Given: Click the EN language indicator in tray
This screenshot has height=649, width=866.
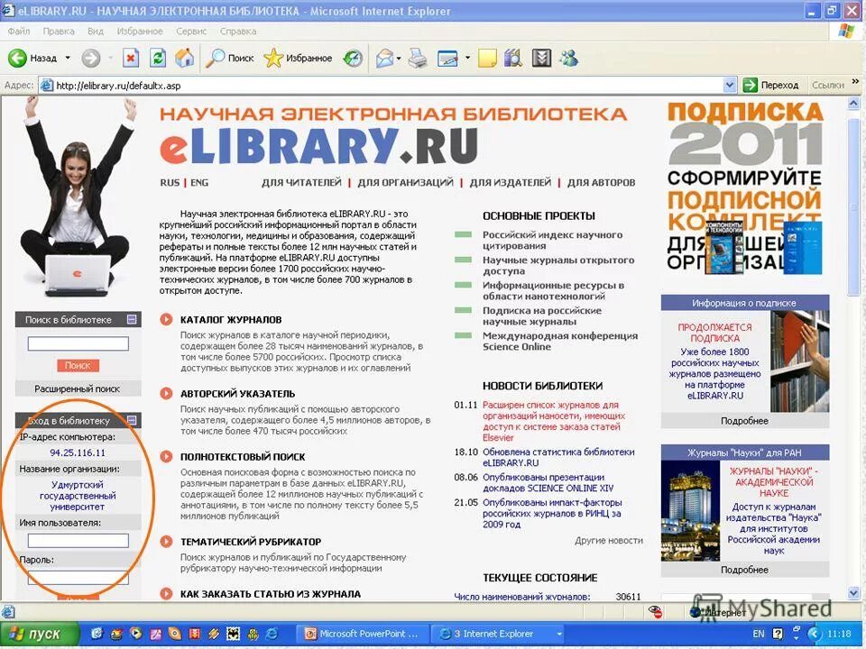Looking at the screenshot, I should (759, 634).
